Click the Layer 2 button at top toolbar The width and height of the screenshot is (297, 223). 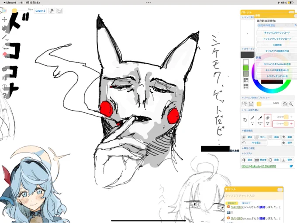coord(40,11)
